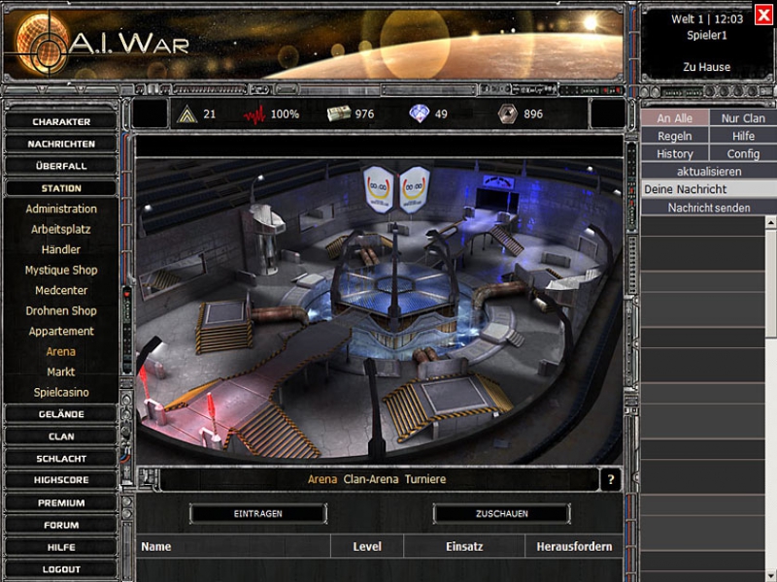The image size is (777, 582).
Task: Click the Zuschauen button
Action: (x=501, y=514)
